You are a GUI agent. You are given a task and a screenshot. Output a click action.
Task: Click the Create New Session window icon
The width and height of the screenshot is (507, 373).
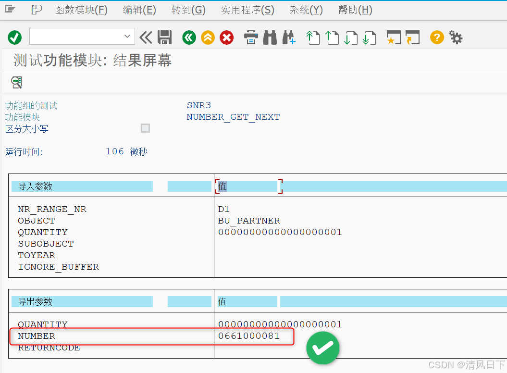coord(394,37)
